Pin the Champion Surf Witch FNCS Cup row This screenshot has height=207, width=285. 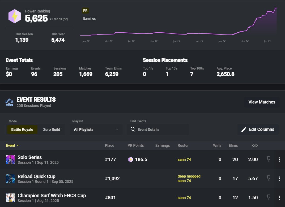coord(268,197)
